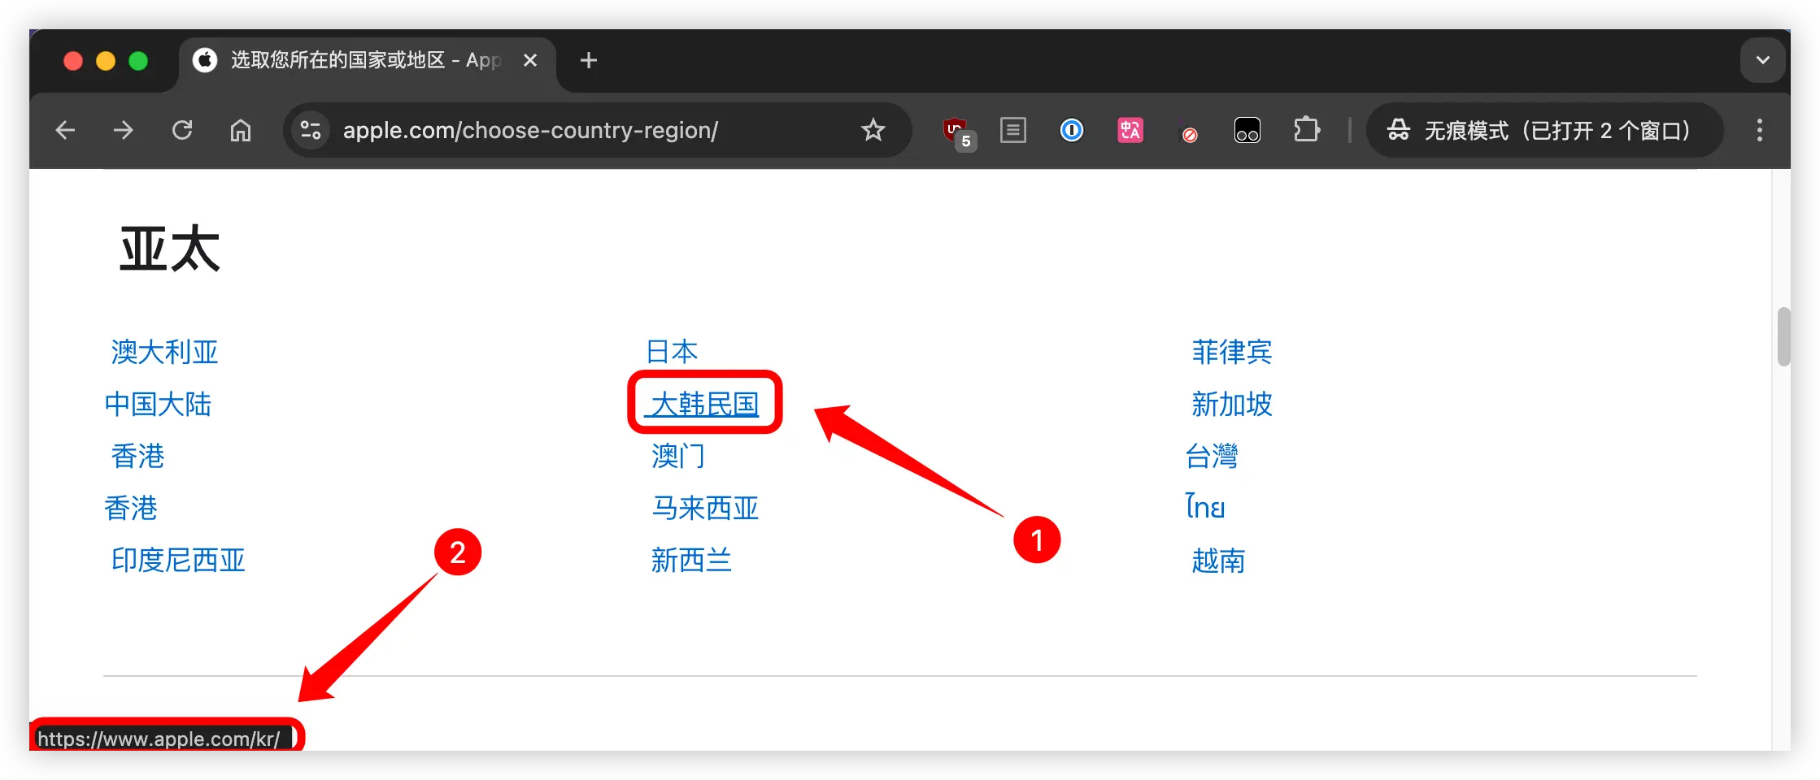Open the 马来西亚 region link

coord(705,508)
